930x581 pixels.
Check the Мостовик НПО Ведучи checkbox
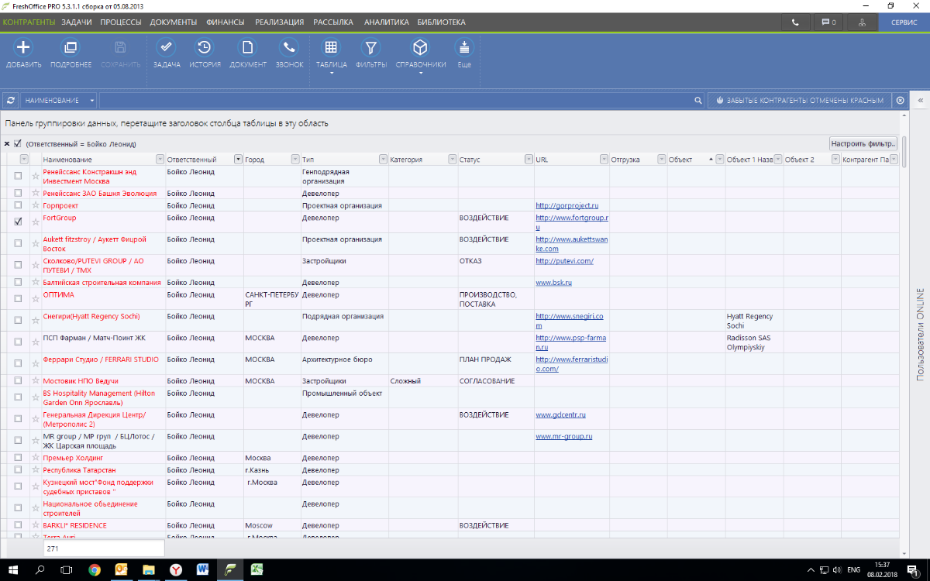pos(18,381)
